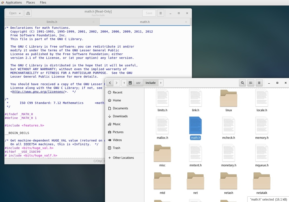The height and width of the screenshot is (202, 289).
Task: Navigate to the usr path segment
Action: [138, 83]
